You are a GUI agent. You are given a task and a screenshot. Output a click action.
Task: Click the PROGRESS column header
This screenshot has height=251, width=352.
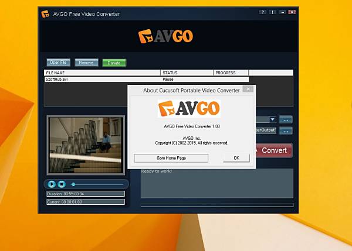[231, 73]
